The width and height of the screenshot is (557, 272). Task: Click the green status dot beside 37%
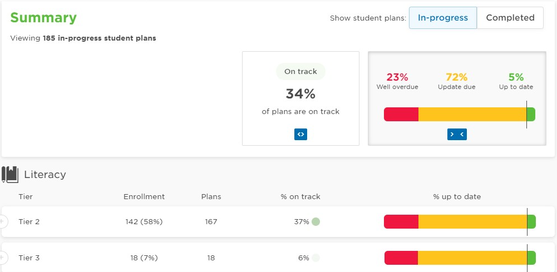316,221
